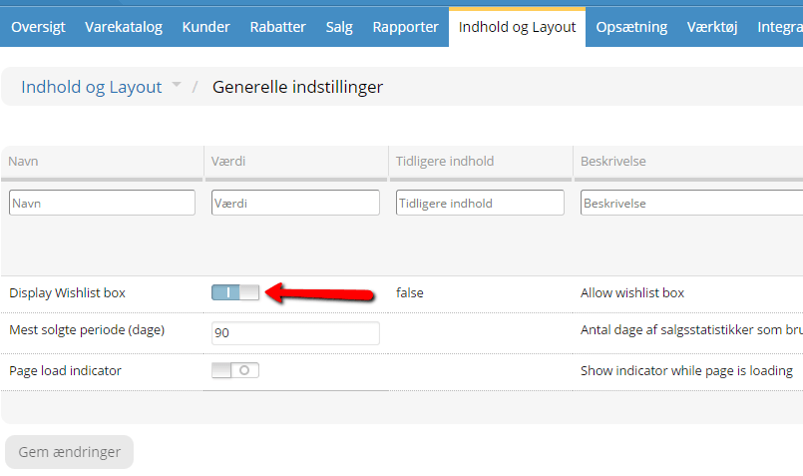
Task: Click the Beskrivelse filter field
Action: pyautogui.click(x=691, y=203)
